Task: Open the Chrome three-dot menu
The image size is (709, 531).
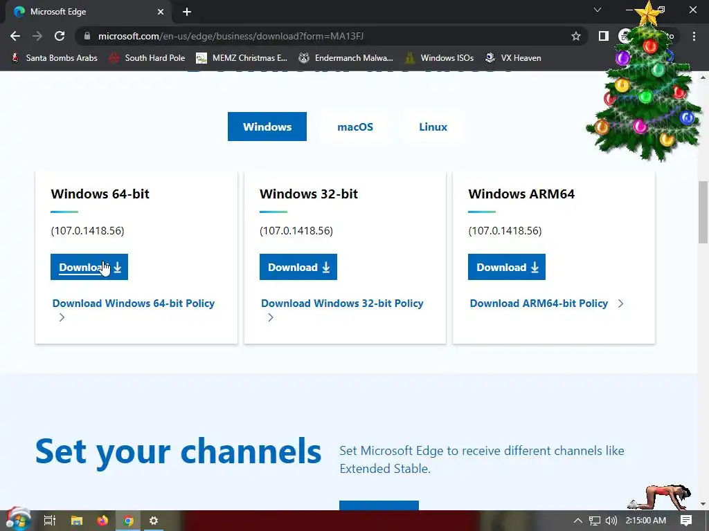Action: pos(694,36)
